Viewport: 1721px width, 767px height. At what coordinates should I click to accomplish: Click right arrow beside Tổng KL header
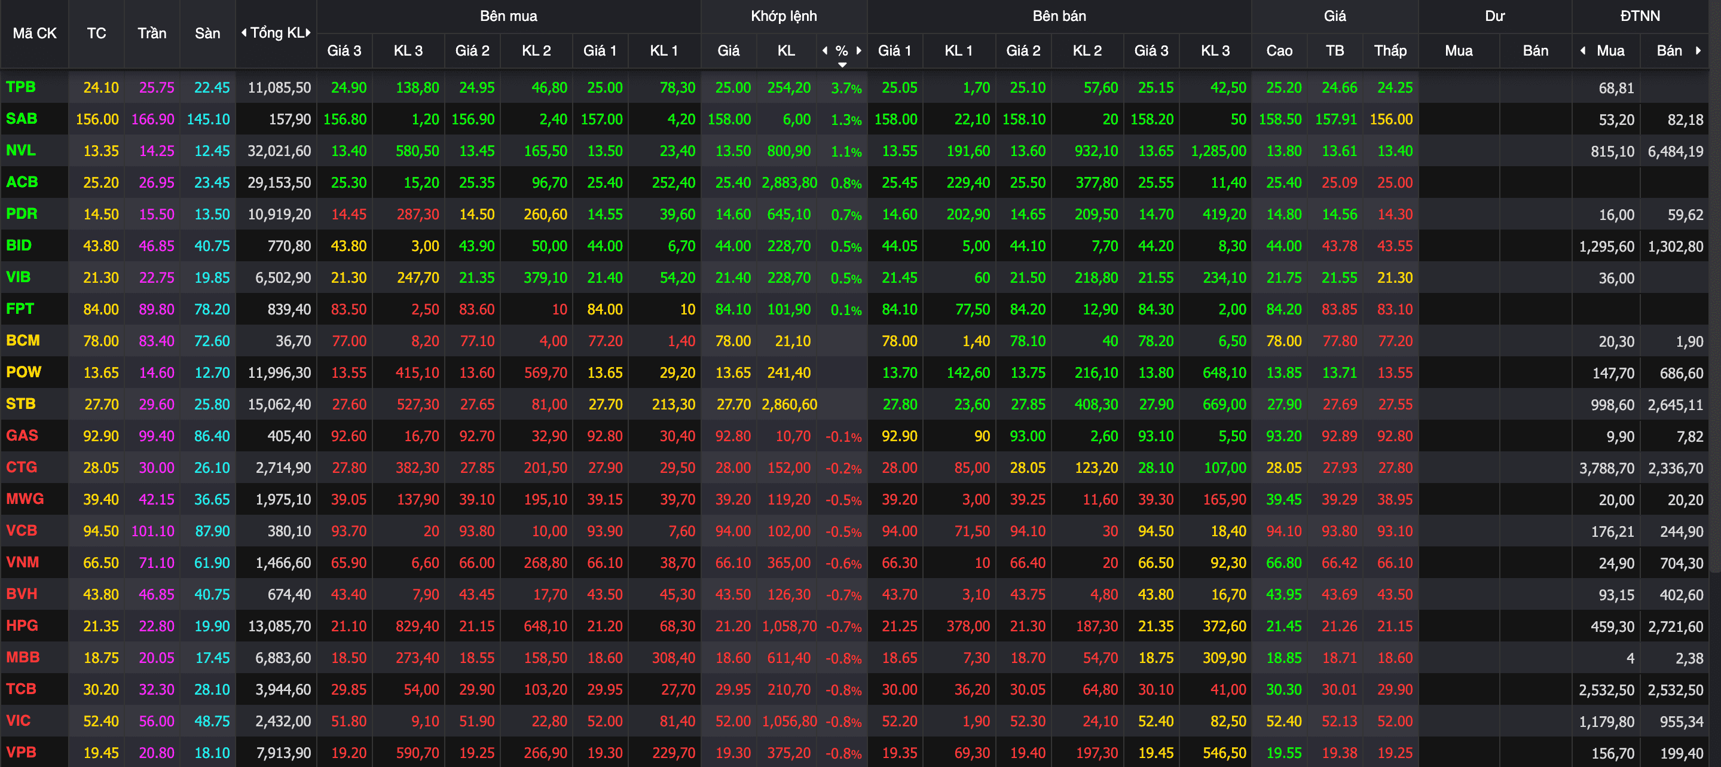tap(308, 33)
